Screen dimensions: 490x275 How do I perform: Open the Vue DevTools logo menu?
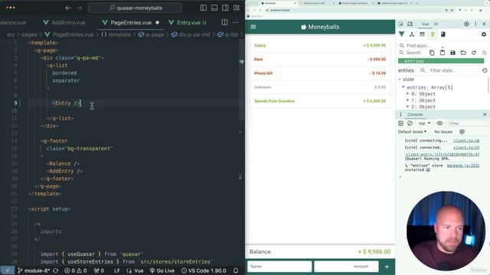click(401, 34)
